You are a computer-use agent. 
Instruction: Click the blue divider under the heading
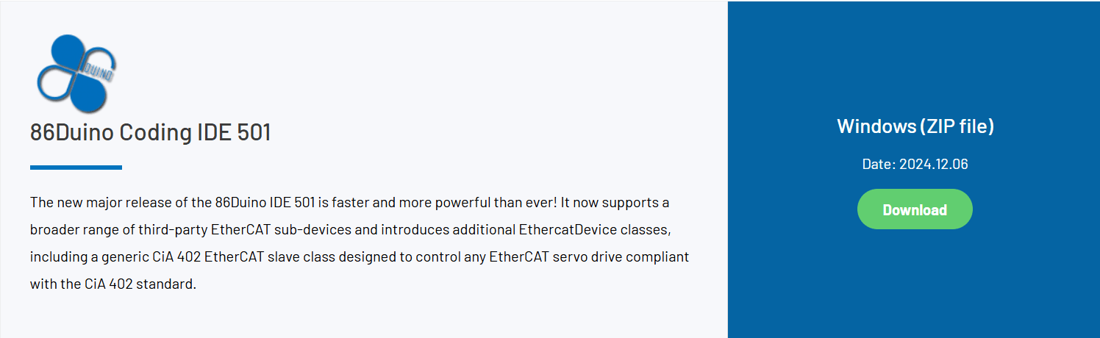76,168
